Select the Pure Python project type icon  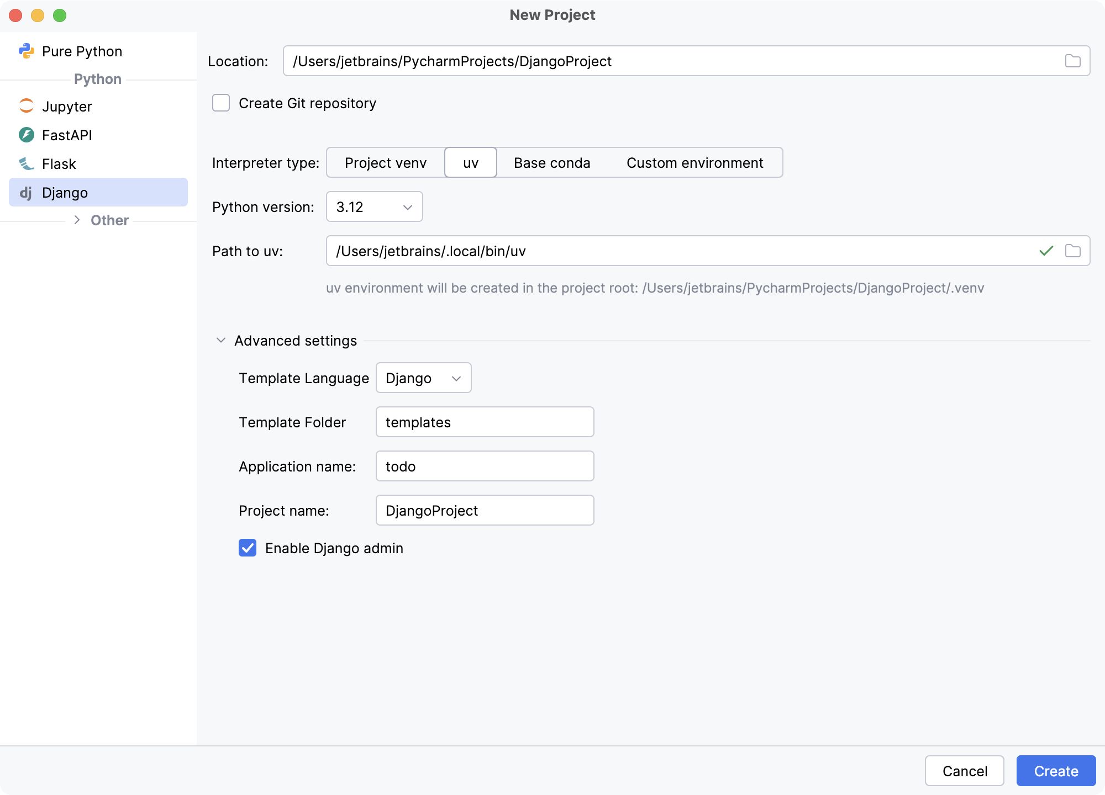tap(27, 51)
